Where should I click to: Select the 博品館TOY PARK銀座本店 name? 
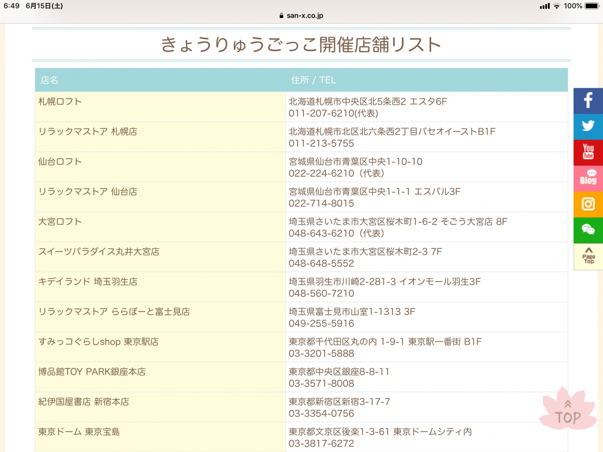point(92,372)
